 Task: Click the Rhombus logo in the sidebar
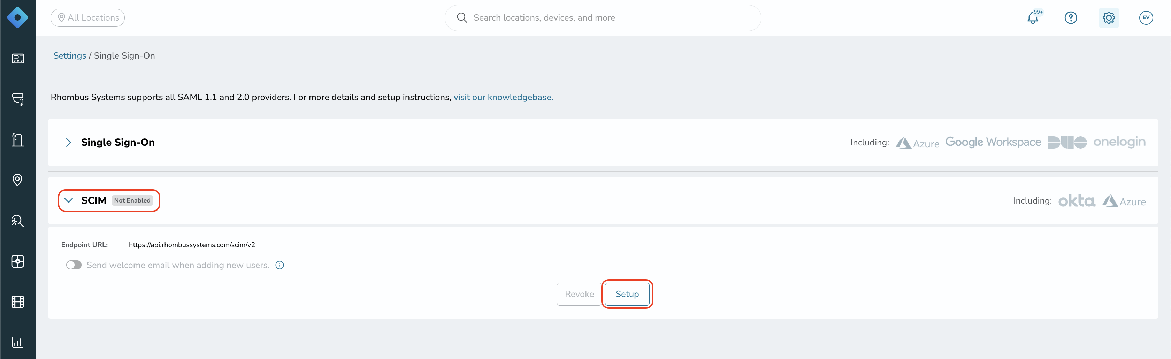pos(18,18)
